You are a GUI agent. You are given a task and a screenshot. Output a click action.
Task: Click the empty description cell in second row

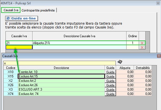pyautogui.click(x=79, y=47)
